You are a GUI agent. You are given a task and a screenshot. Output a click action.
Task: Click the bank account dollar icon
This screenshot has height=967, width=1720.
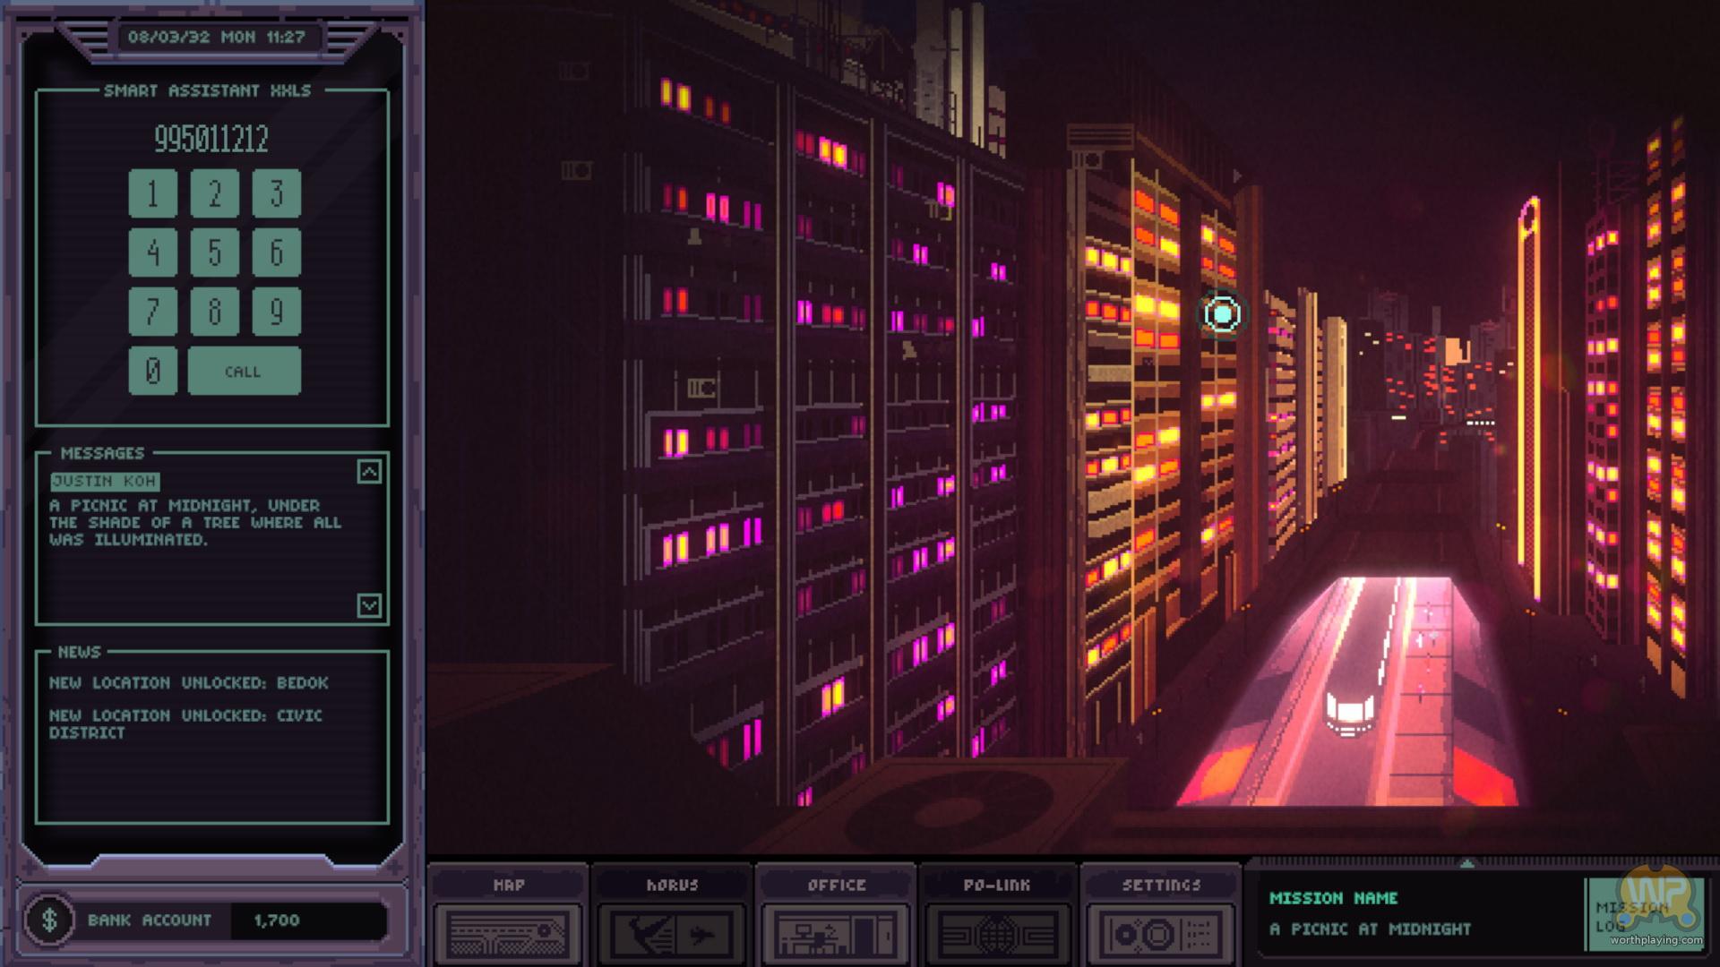(49, 920)
